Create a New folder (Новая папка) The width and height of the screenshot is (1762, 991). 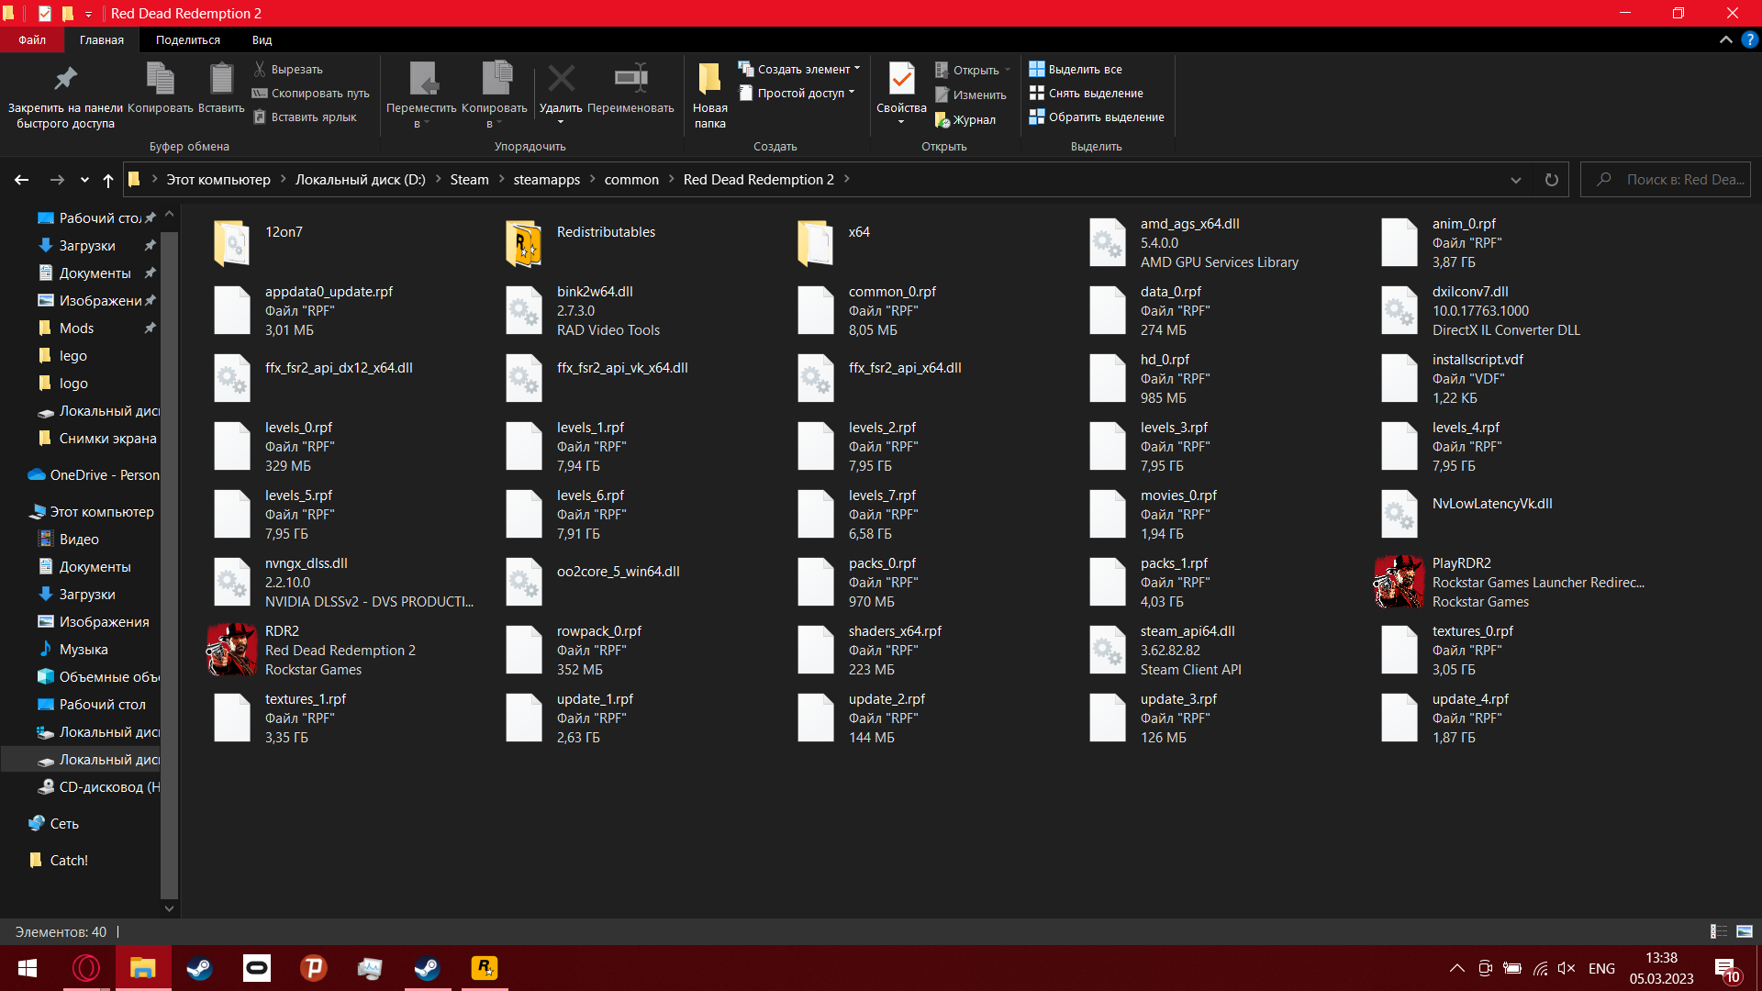coord(709,95)
